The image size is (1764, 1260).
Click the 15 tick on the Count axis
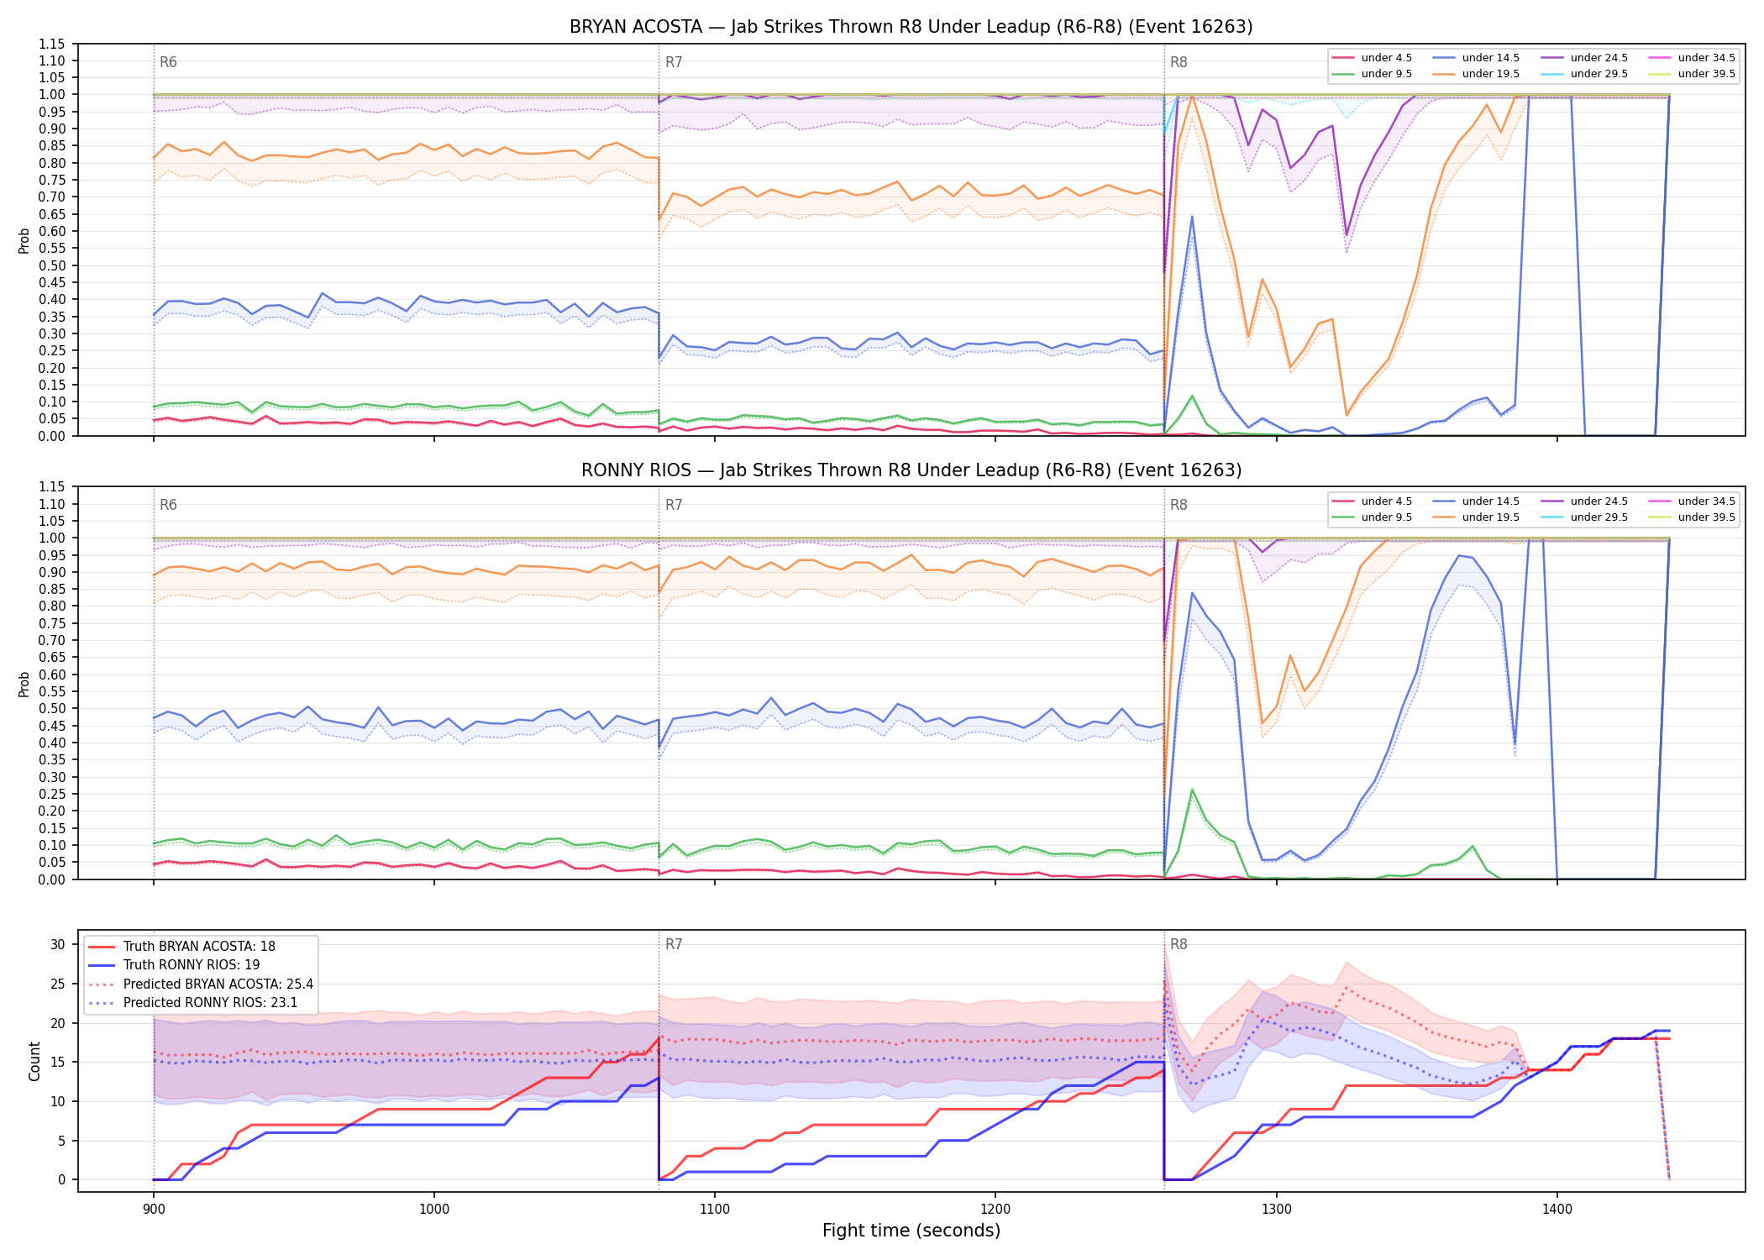57,1062
